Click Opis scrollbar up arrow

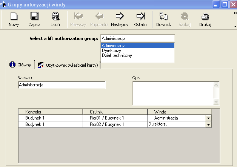[x=216, y=85]
